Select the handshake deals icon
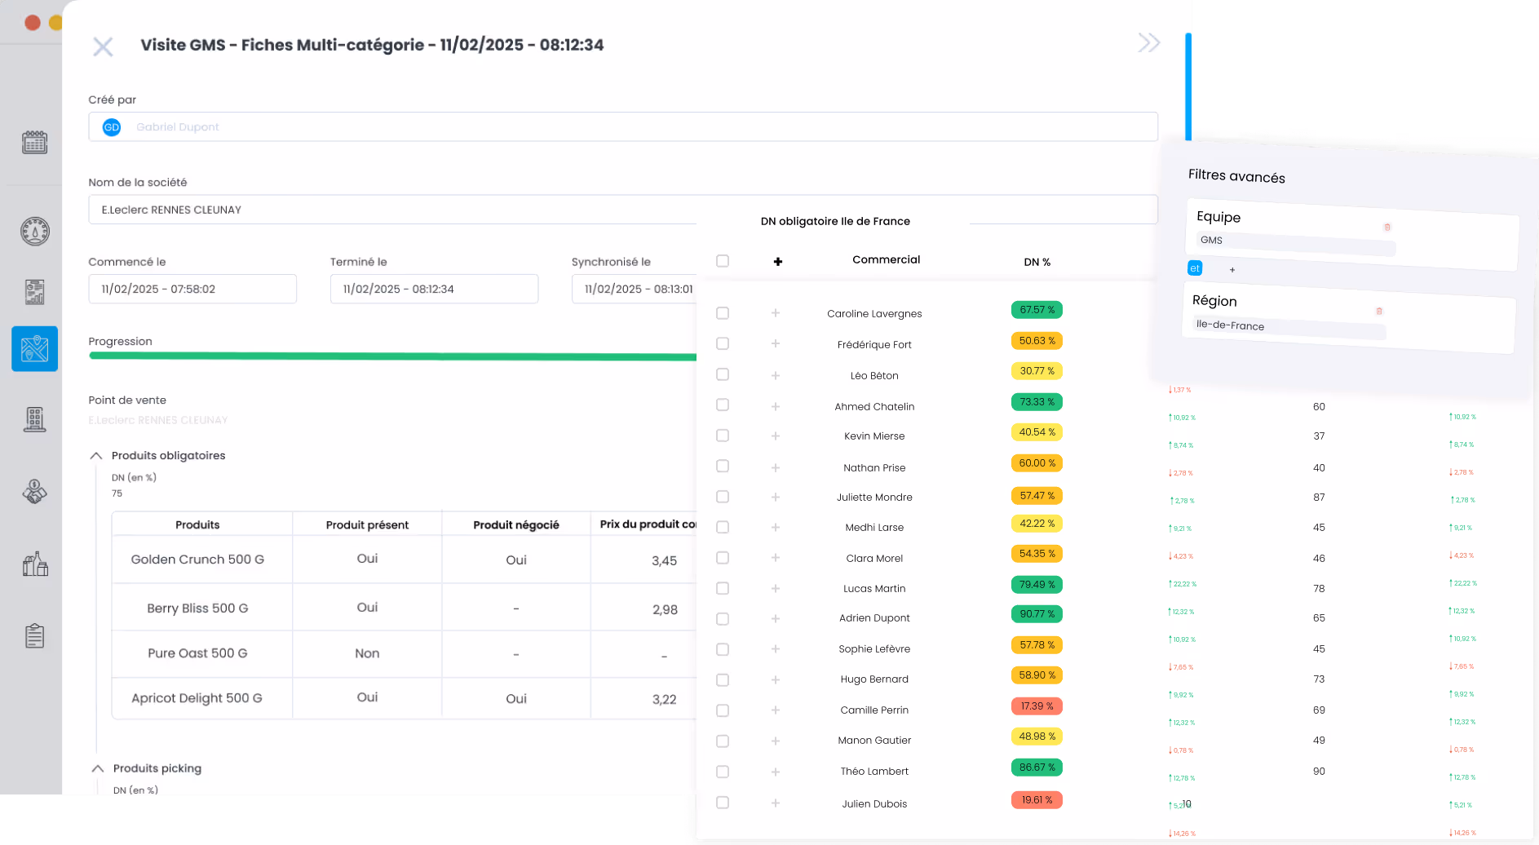 pos(33,491)
